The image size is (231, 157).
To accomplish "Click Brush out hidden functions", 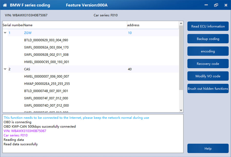I will point(208,89).
